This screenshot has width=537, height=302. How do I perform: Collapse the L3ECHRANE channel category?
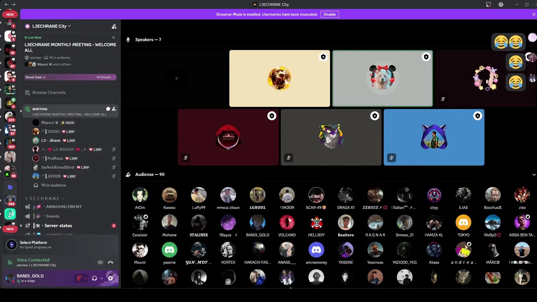click(x=44, y=198)
